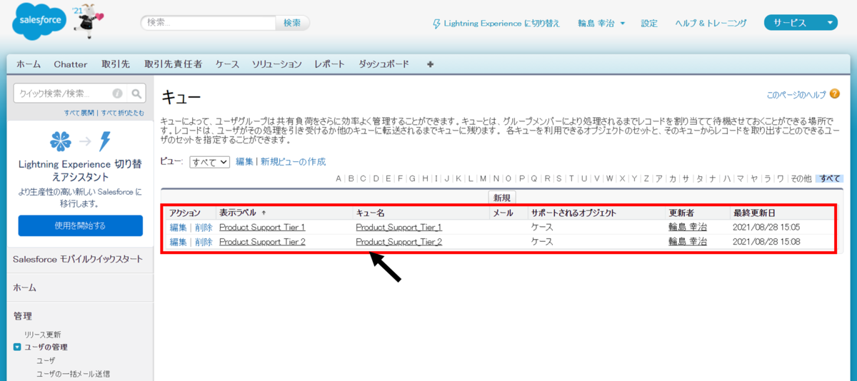
Task: Click the クイック検索 input field
Action: (70, 93)
